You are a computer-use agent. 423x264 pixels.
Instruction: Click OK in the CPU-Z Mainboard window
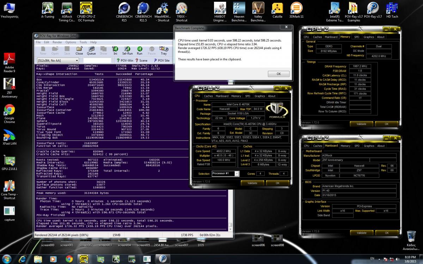pos(386,233)
